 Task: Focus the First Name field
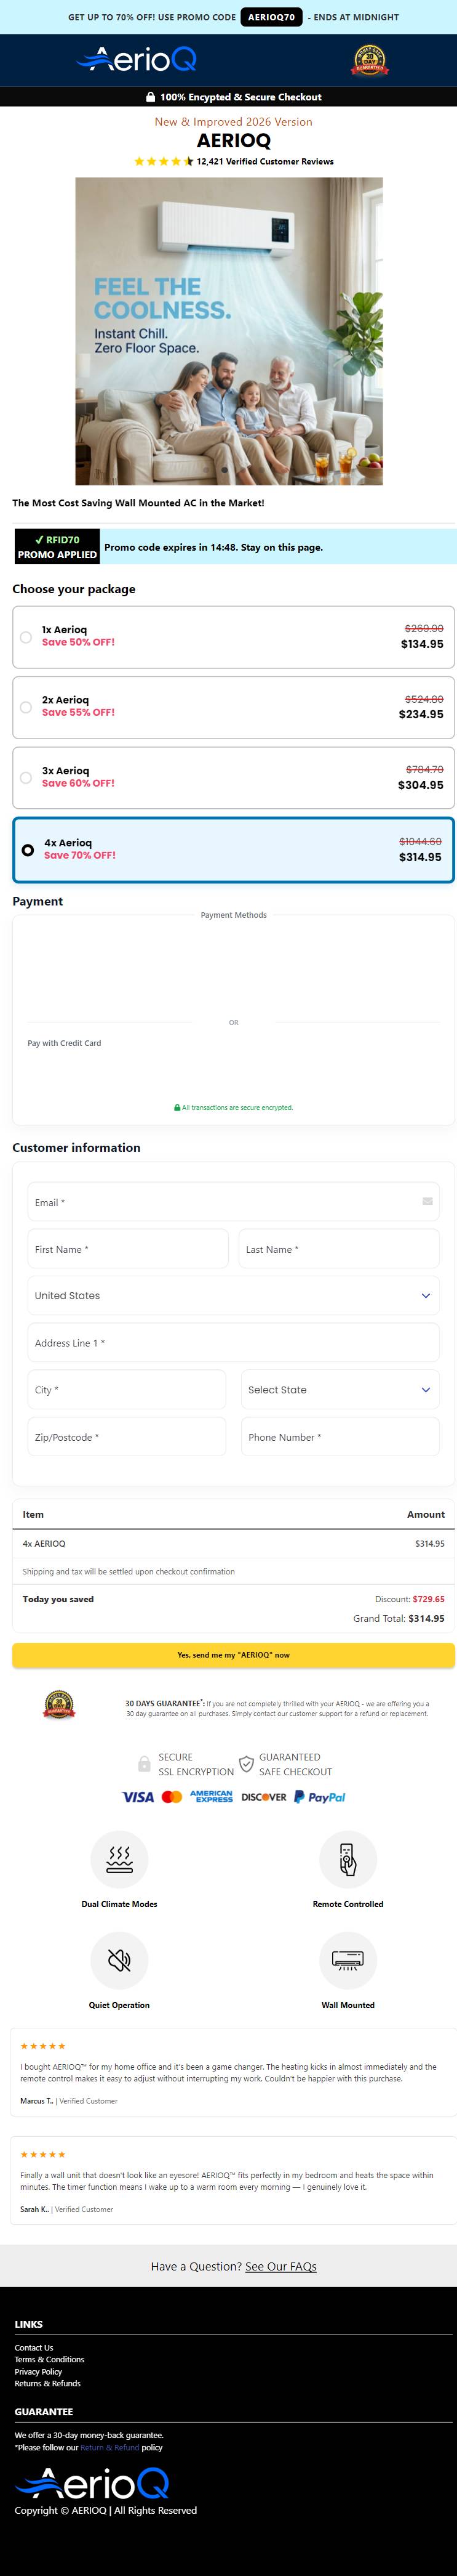[x=128, y=1249]
